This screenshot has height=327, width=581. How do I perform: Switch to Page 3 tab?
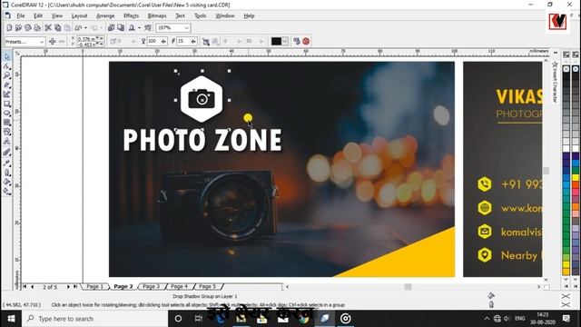click(x=152, y=287)
